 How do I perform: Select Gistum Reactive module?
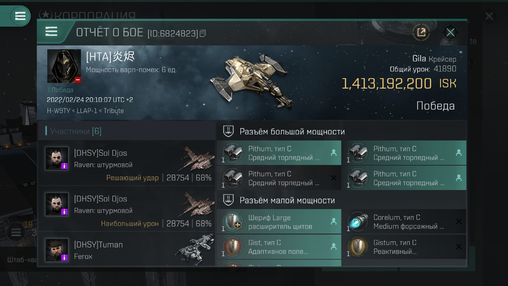click(x=404, y=247)
